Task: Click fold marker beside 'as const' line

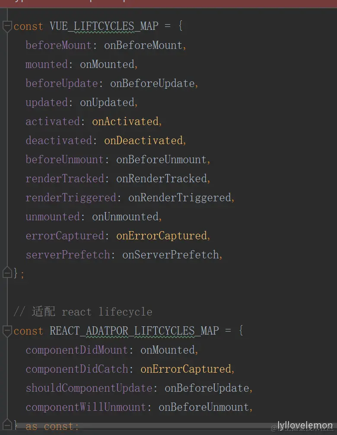Action: 7,425
